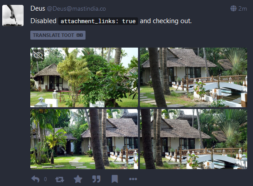Open the bottom-left cottage pathway photo

(84, 139)
